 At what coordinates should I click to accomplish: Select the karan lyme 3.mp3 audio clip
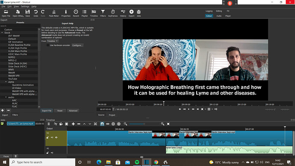tap(229, 150)
